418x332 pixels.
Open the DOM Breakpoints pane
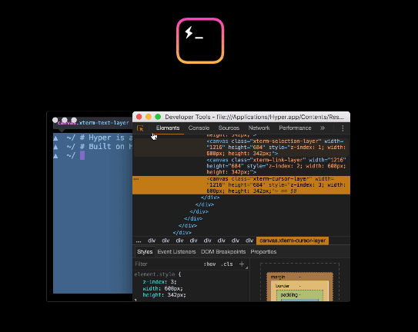click(x=223, y=252)
